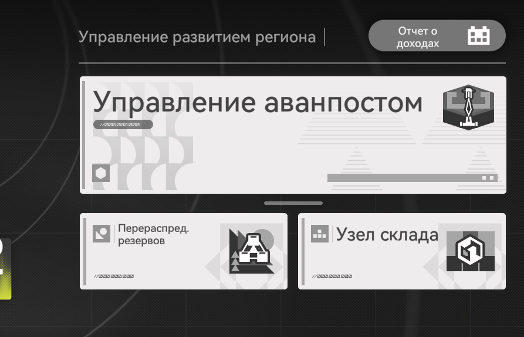524x337 pixels.
Task: Click the Управление развитием региона heading
Action: (x=197, y=37)
